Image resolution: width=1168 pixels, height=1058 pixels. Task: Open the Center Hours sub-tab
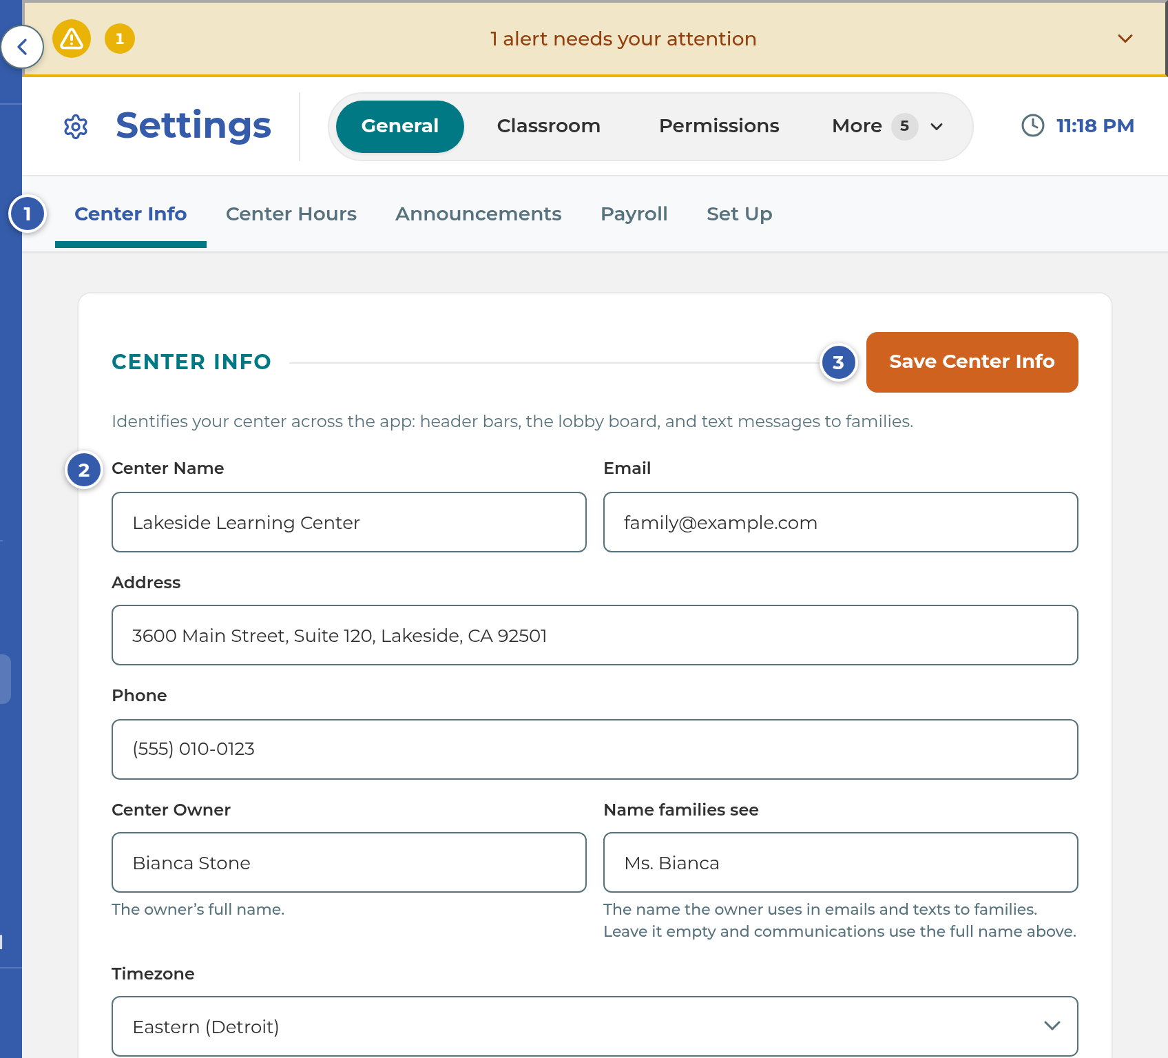tap(291, 214)
